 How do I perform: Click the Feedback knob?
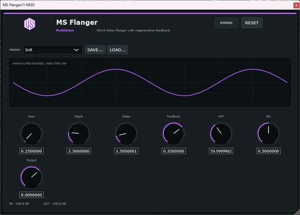coord(174,134)
